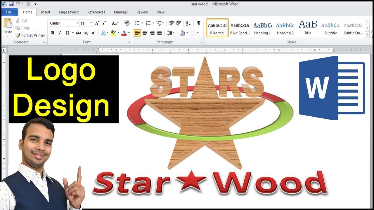The width and height of the screenshot is (374, 210).
Task: Apply the Heading 1 style
Action: click(x=262, y=28)
